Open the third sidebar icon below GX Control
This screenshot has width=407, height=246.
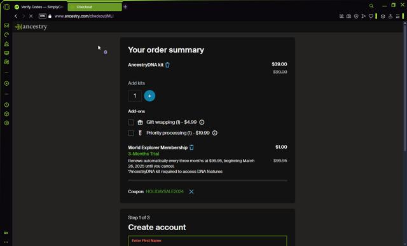click(x=6, y=44)
